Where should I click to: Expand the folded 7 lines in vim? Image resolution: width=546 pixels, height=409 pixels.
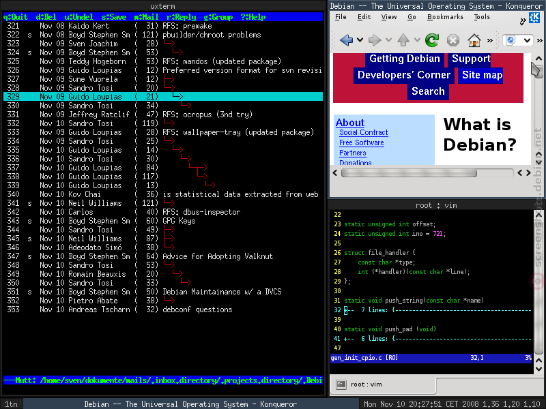[x=437, y=310]
